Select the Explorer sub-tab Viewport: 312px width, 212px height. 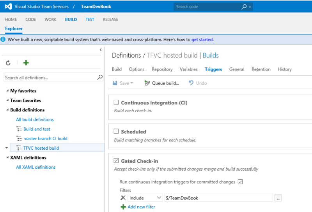[14, 28]
